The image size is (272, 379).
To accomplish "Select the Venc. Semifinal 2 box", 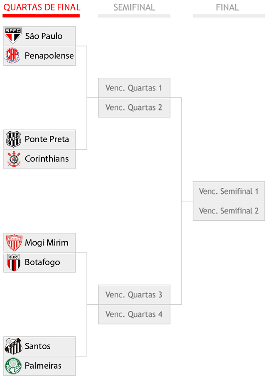I will point(229,211).
